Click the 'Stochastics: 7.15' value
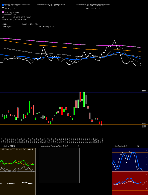This screenshot has height=195, width=148. (9, 15)
